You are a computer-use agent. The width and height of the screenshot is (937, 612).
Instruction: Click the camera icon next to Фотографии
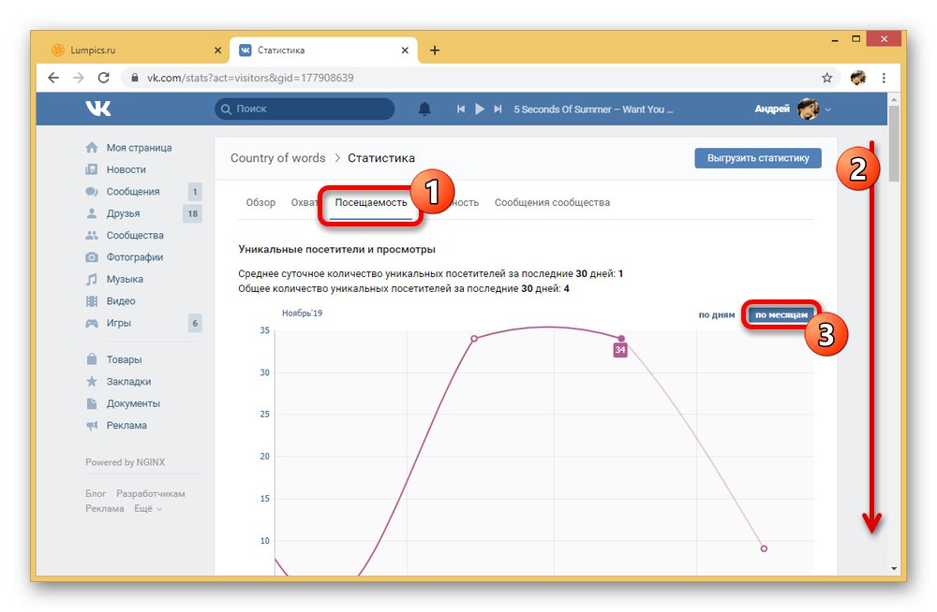tap(92, 257)
